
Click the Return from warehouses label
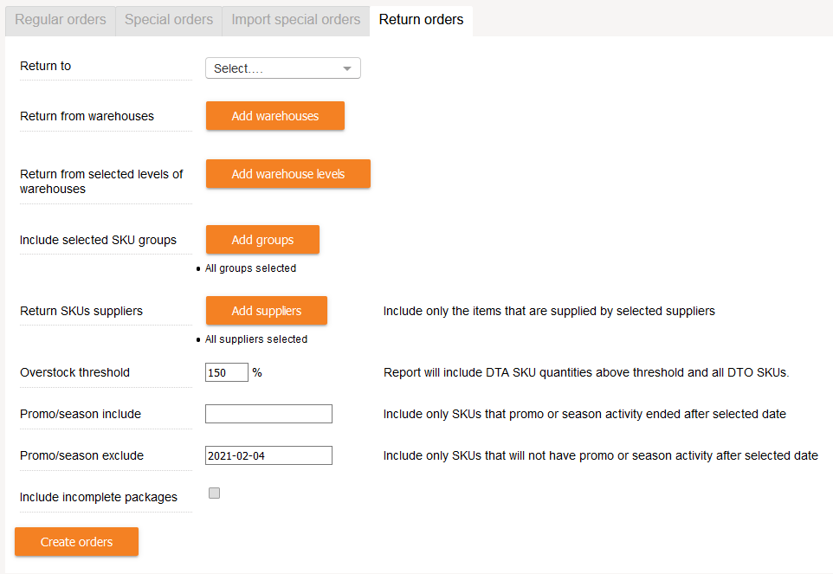(x=87, y=116)
